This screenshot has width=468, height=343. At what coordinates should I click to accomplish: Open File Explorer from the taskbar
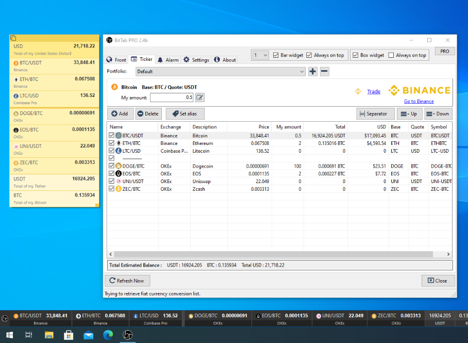[49, 335]
